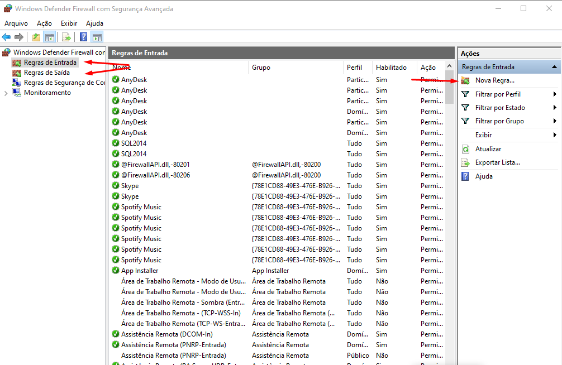Open the Ação menu
Image resolution: width=562 pixels, height=365 pixels.
[45, 23]
